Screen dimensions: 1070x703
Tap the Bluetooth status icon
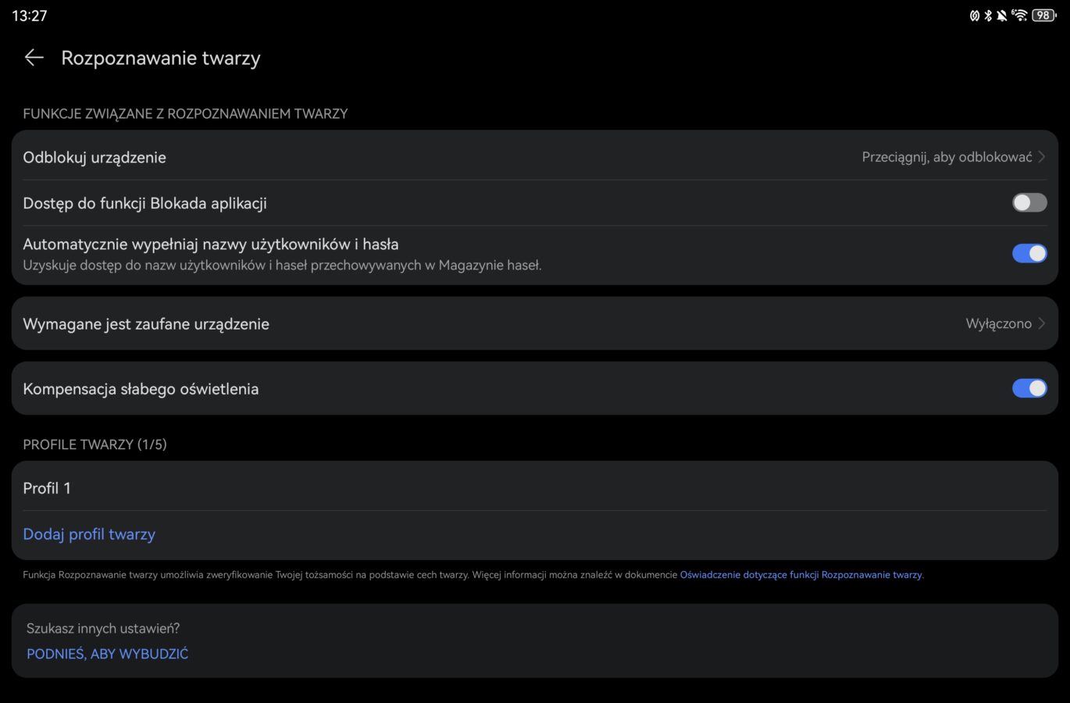[988, 16]
